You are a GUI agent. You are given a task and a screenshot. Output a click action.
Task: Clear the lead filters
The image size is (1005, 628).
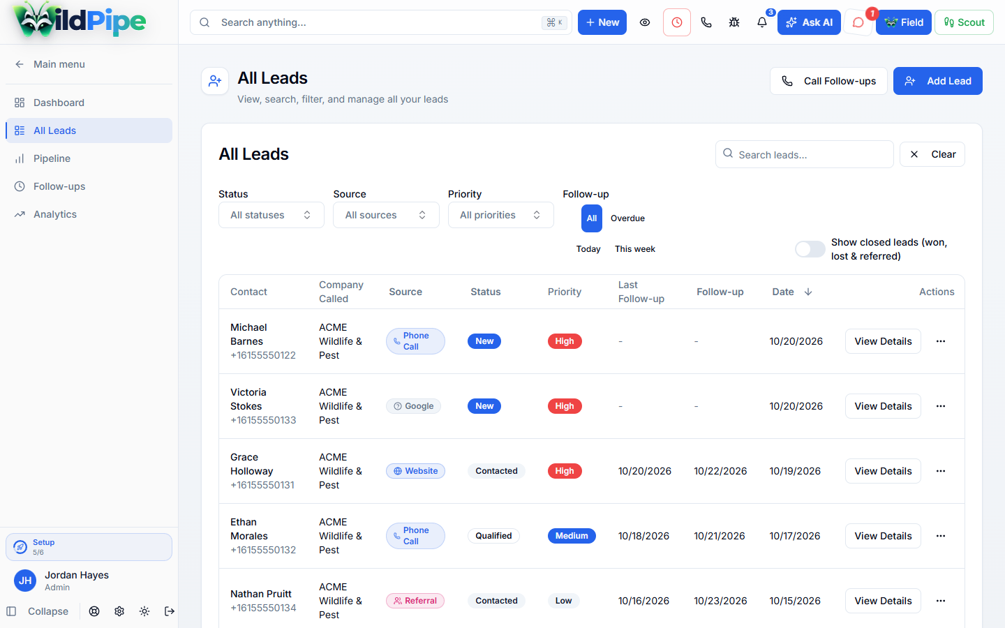[932, 154]
